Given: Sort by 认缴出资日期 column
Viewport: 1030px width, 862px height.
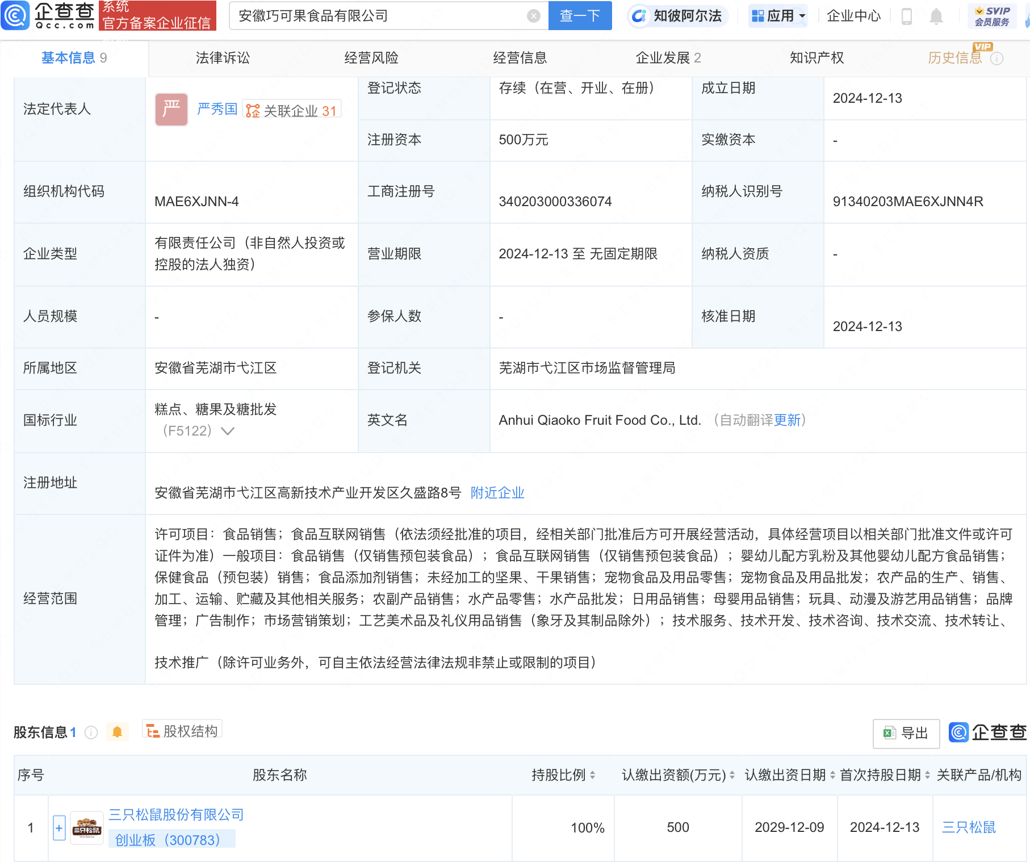Looking at the screenshot, I should point(832,775).
